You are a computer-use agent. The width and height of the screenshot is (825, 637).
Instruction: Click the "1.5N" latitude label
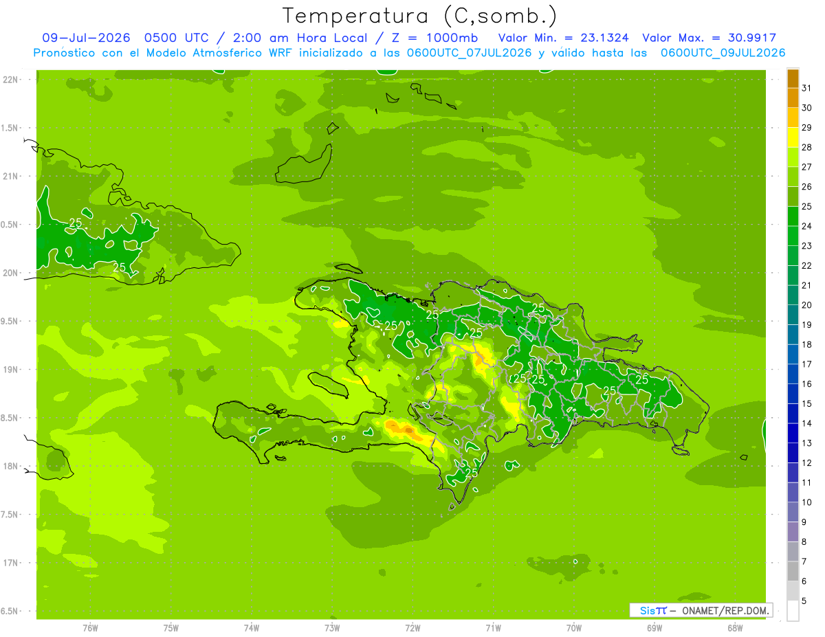click(10, 128)
